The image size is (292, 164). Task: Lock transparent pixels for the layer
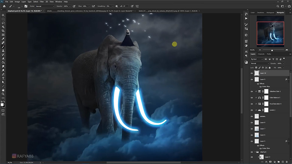256,67
